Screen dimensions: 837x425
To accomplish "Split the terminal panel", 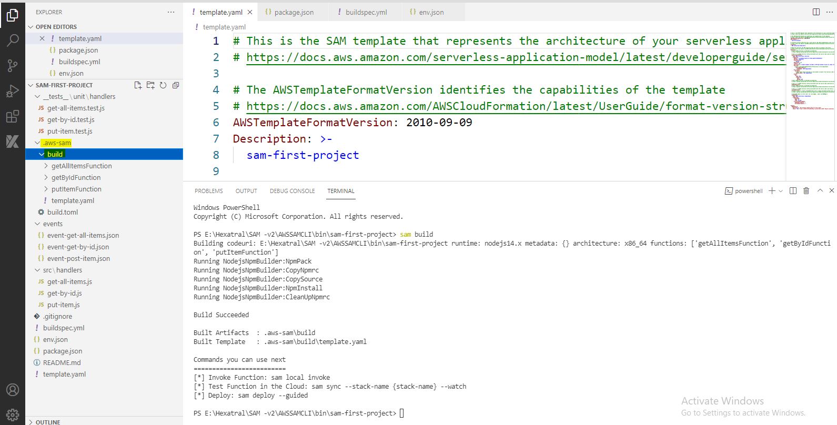I will click(793, 191).
